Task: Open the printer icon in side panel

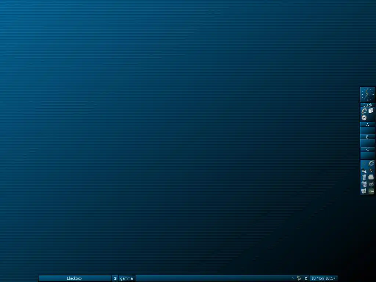Action: point(371,177)
